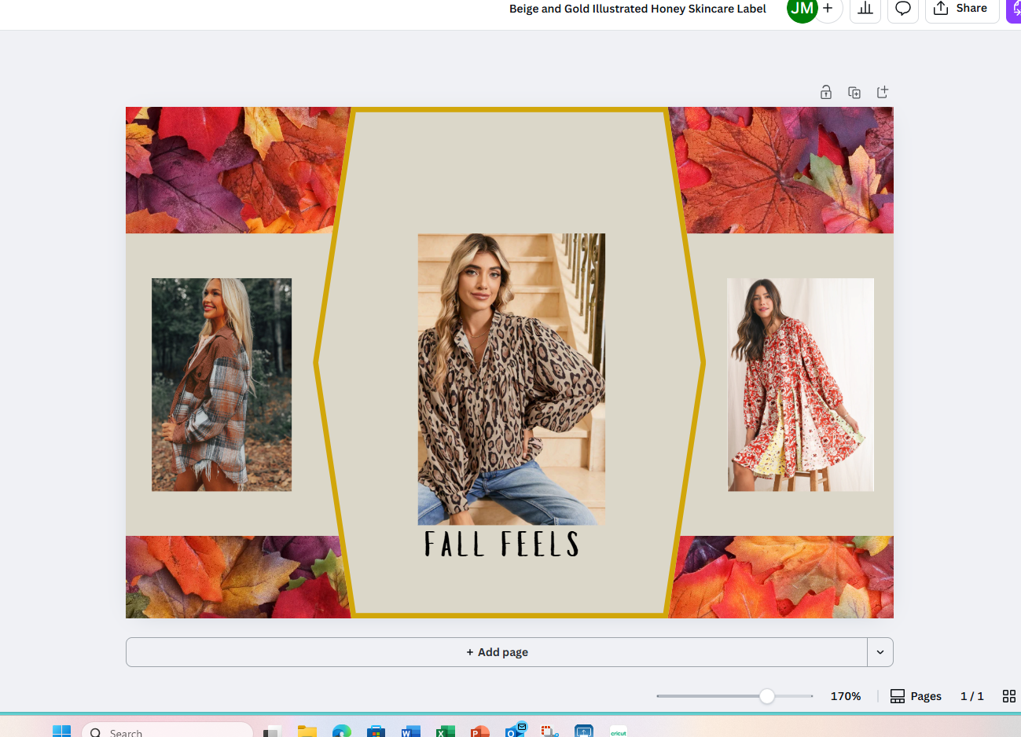Viewport: 1021px width, 737px height.
Task: Click the zoom slider handle
Action: 766,696
